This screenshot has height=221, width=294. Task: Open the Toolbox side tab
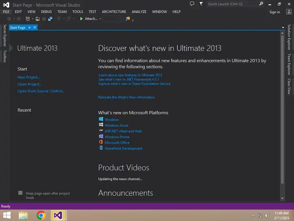pyautogui.click(x=5, y=56)
